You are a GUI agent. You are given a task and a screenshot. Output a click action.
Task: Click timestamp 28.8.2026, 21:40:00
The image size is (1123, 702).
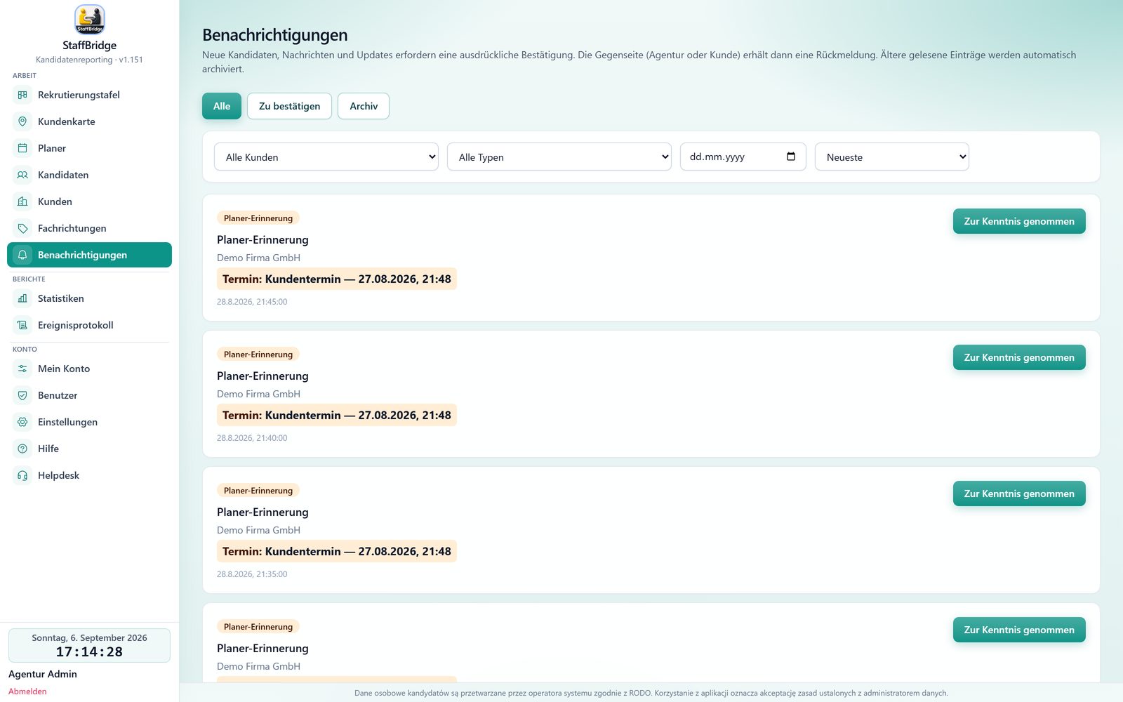pyautogui.click(x=252, y=438)
